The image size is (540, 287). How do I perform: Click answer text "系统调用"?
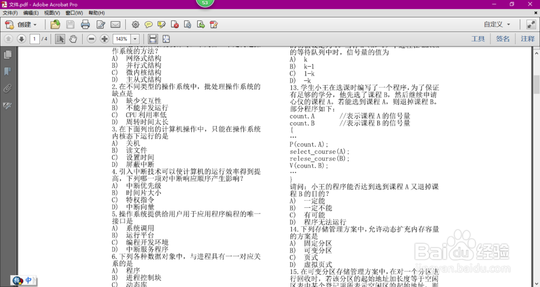click(140, 228)
